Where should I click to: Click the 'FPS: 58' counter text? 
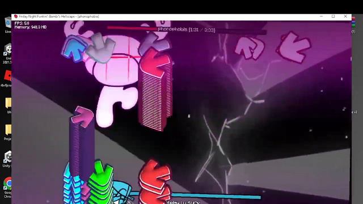[22, 23]
